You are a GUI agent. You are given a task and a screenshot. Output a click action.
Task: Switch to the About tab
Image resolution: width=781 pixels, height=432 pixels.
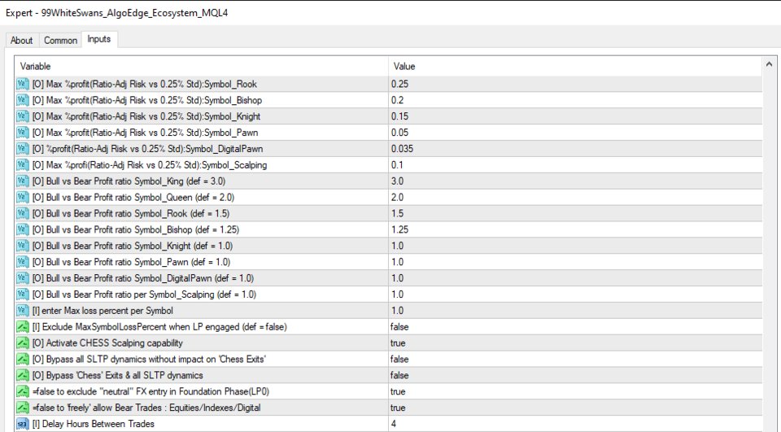22,41
